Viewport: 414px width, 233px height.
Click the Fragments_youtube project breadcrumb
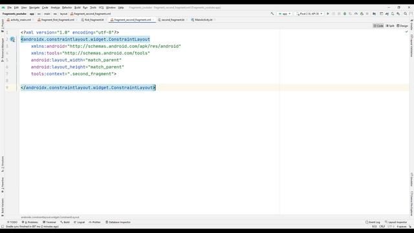pyautogui.click(x=14, y=14)
